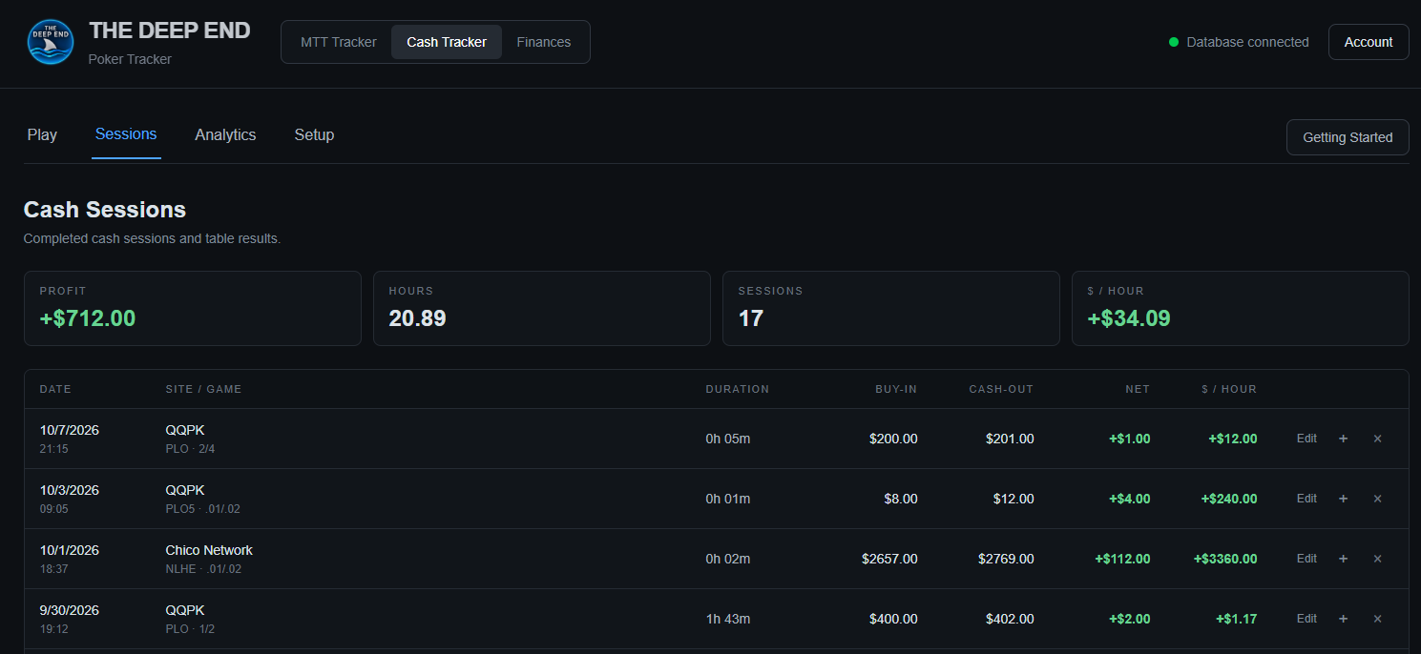Click the $ / Hour +$34.09 card
The height and width of the screenshot is (654, 1421).
(x=1241, y=308)
